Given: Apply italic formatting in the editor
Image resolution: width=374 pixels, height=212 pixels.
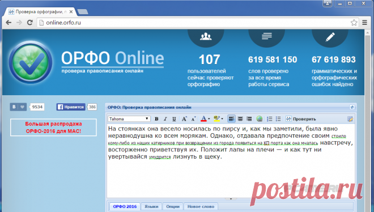Looking at the screenshot, I should click(165, 119).
